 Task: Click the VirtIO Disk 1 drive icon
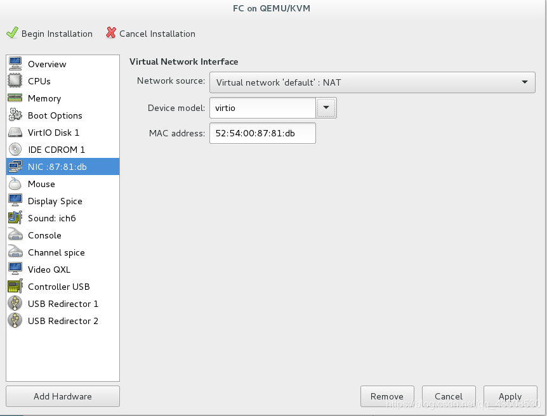[15, 132]
